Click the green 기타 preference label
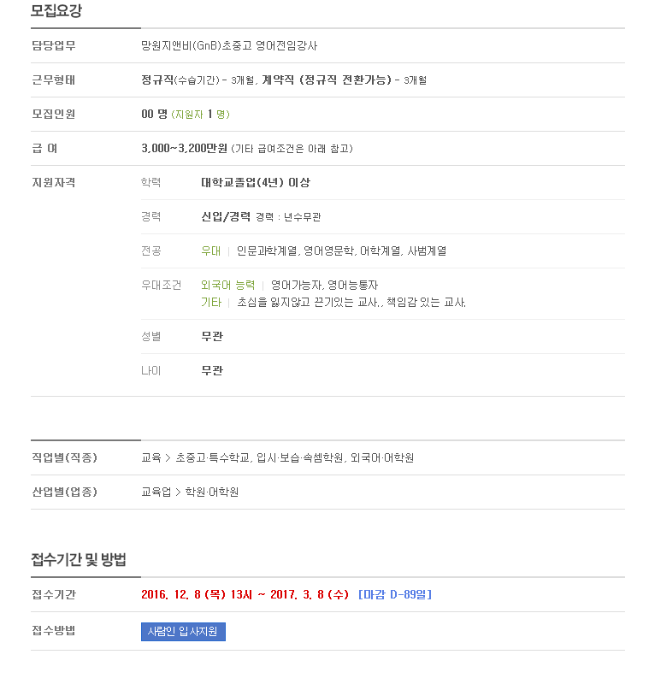Image resolution: width=649 pixels, height=684 pixels. (211, 303)
